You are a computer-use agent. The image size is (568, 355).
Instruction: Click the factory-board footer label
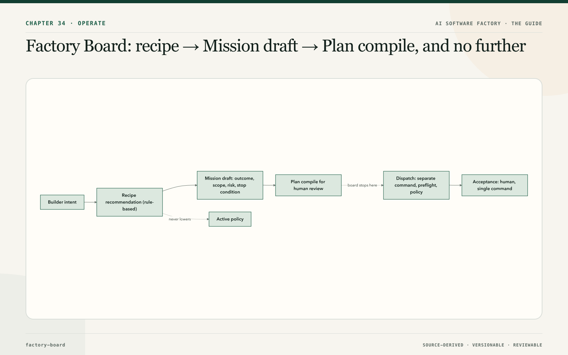click(45, 345)
